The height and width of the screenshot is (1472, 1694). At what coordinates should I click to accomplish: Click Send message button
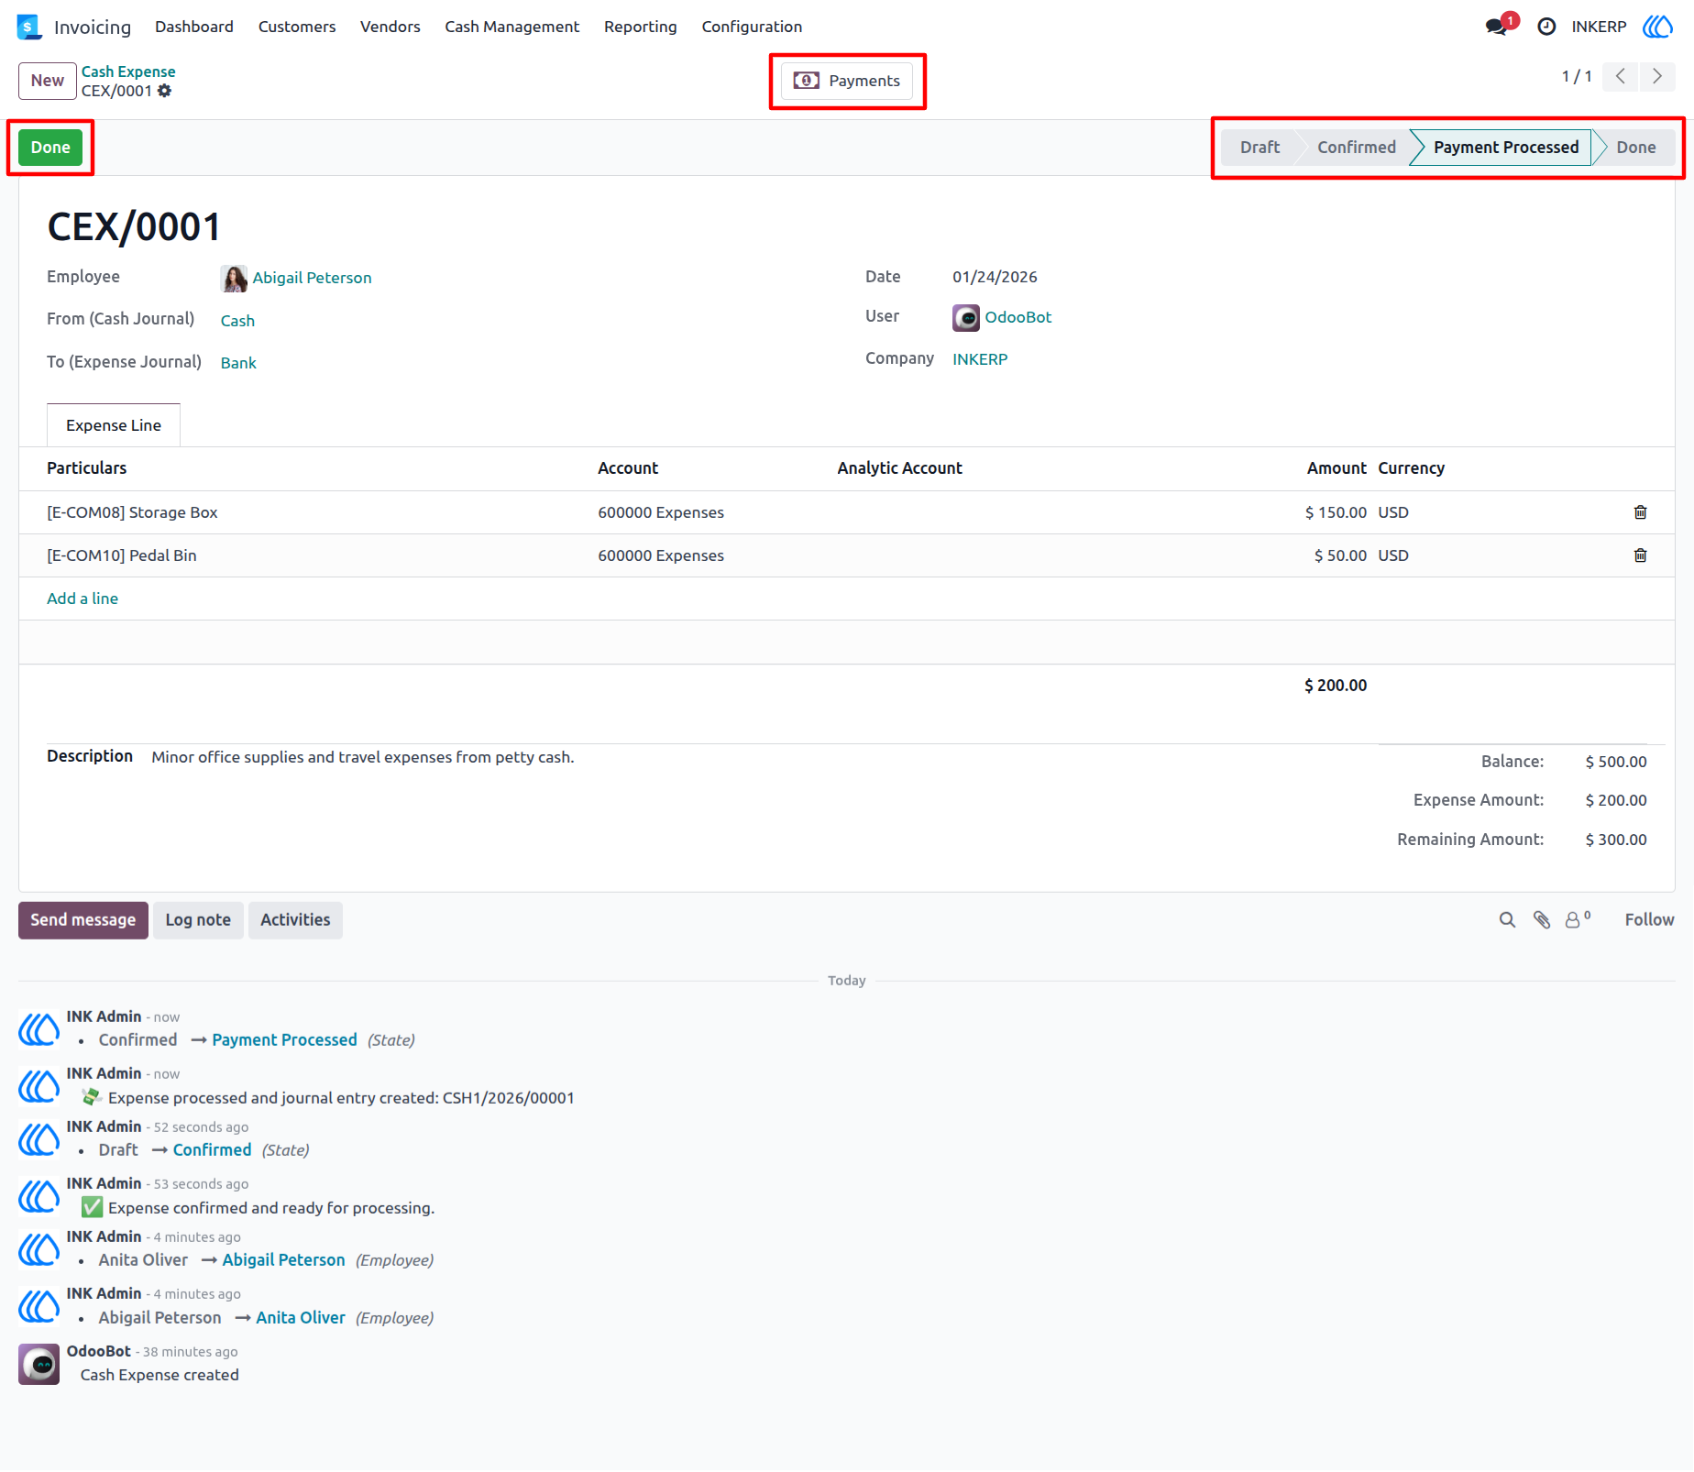pyautogui.click(x=83, y=920)
